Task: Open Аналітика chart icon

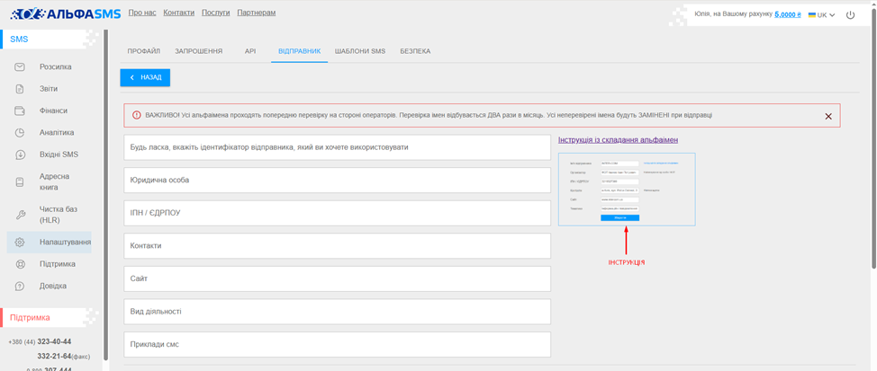Action: pyautogui.click(x=20, y=133)
